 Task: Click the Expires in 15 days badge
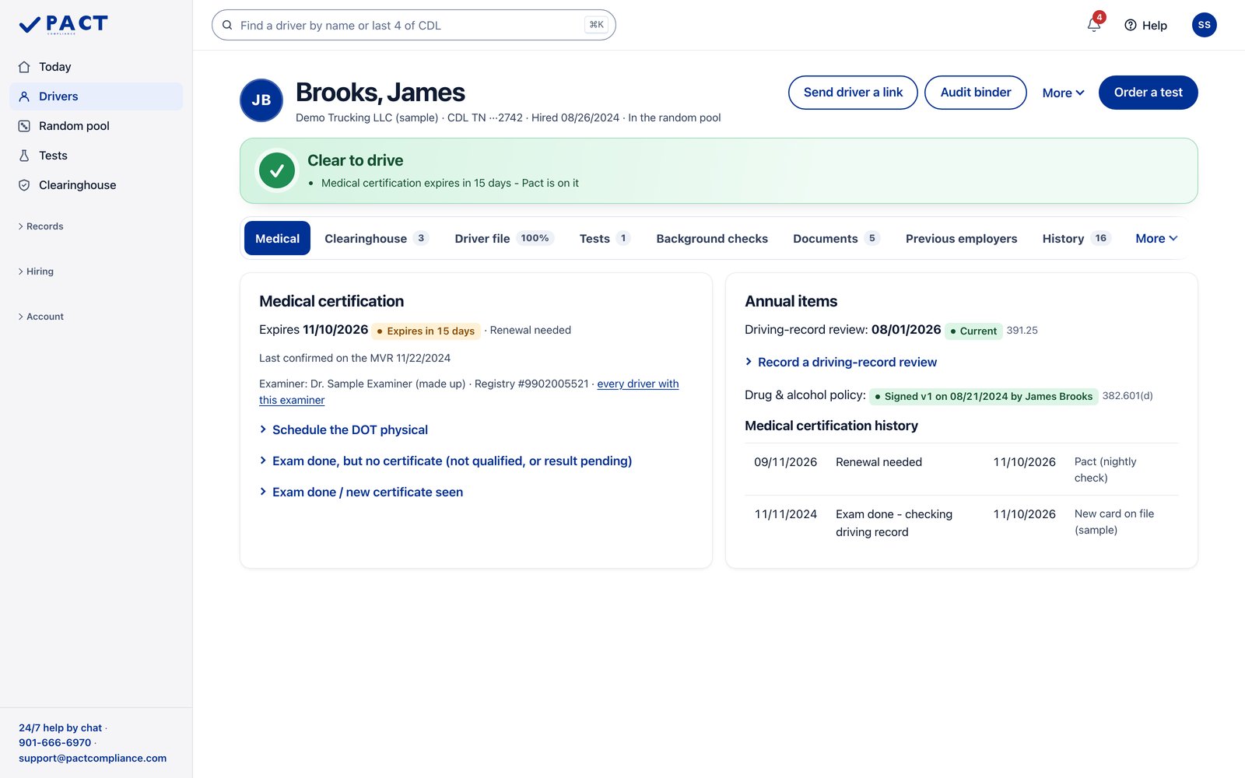[426, 331]
